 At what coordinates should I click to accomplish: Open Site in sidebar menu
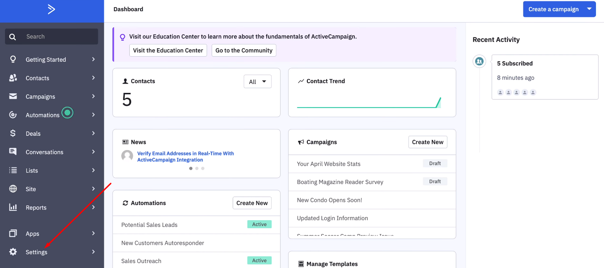52,189
